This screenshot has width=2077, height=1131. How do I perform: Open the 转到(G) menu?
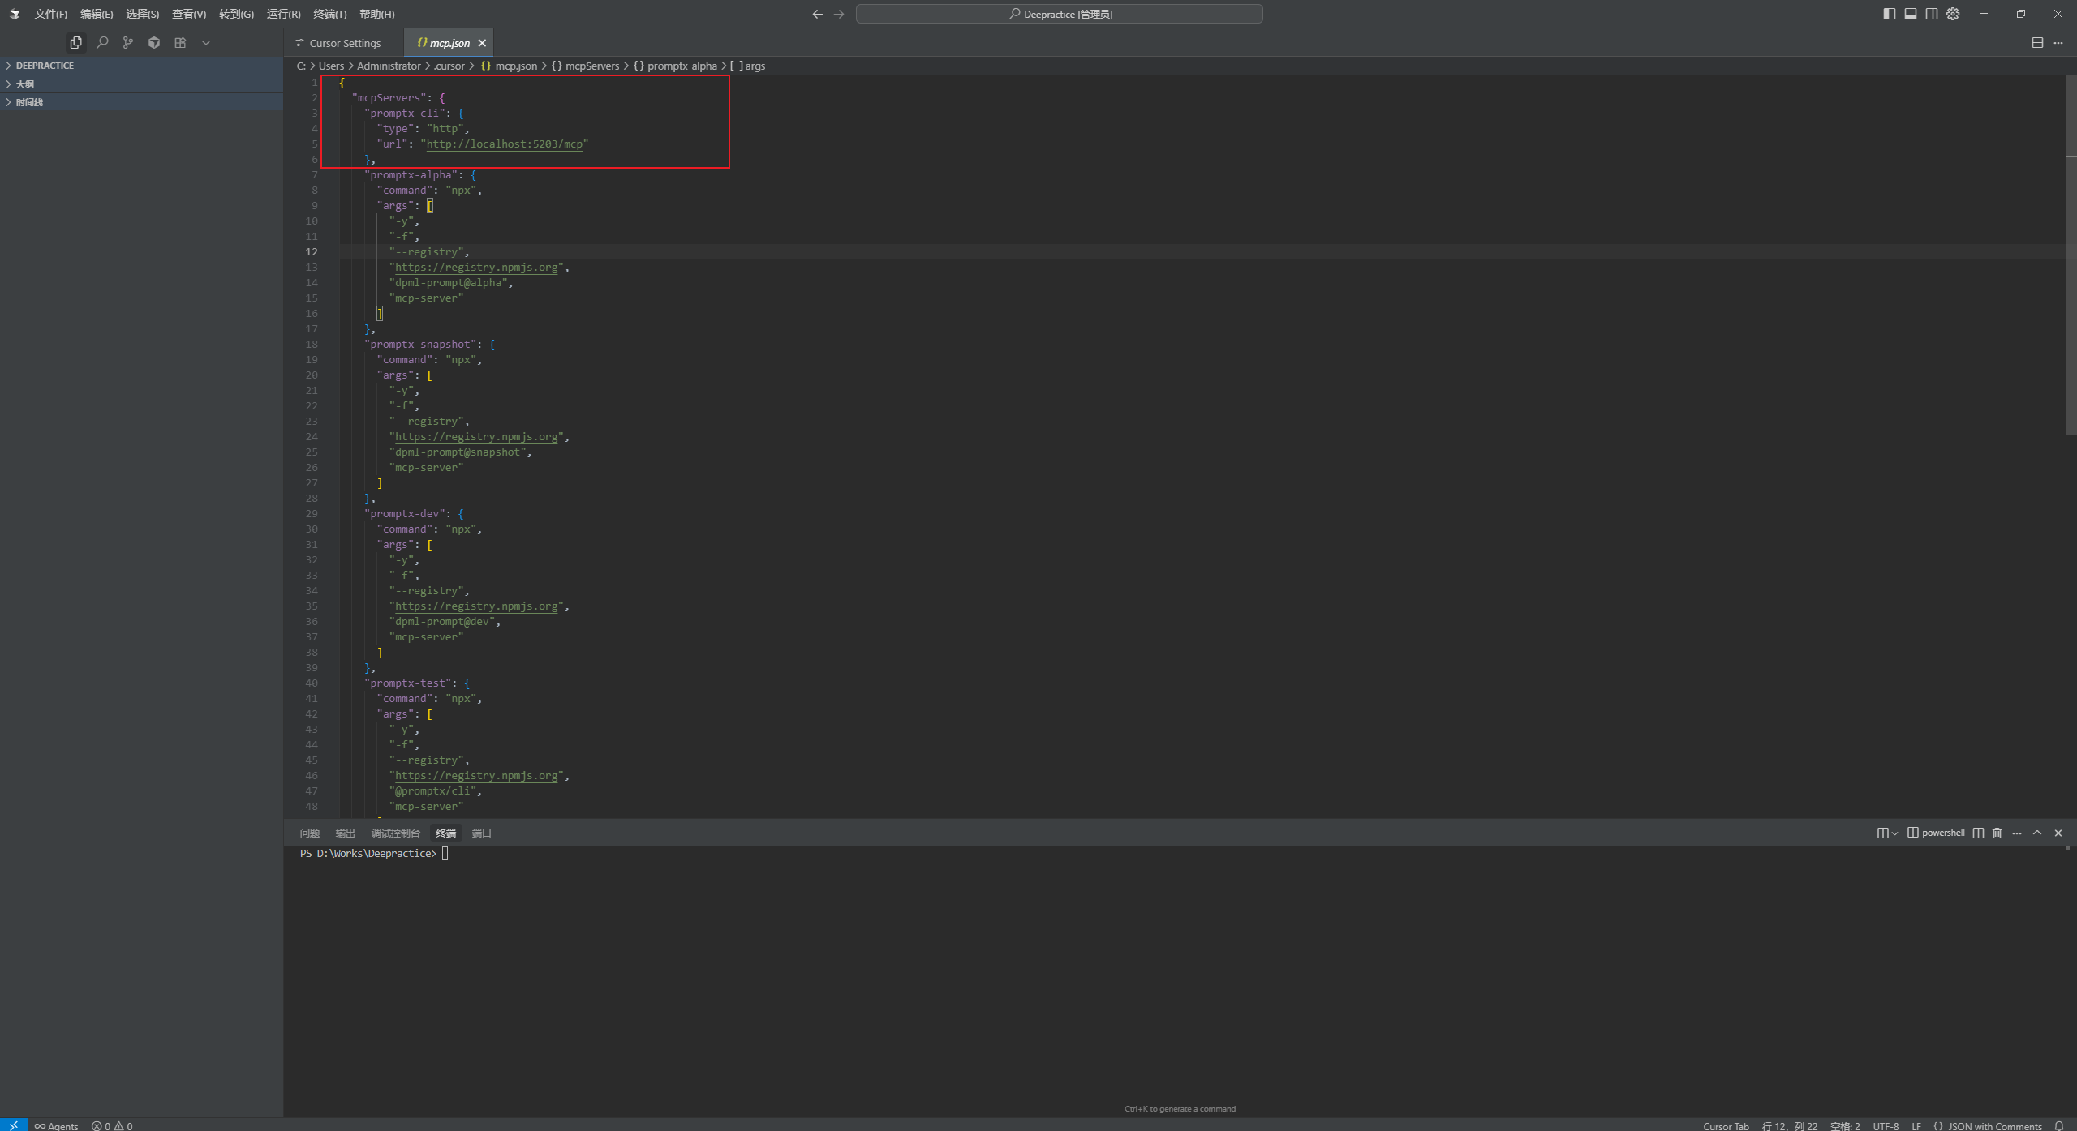(236, 14)
